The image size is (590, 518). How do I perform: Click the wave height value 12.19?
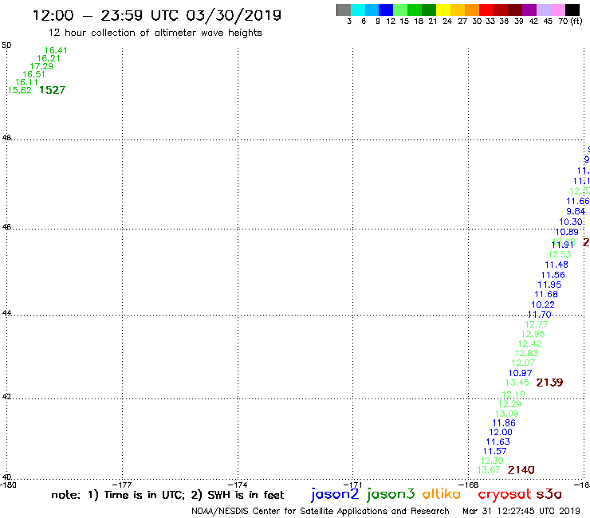point(513,394)
